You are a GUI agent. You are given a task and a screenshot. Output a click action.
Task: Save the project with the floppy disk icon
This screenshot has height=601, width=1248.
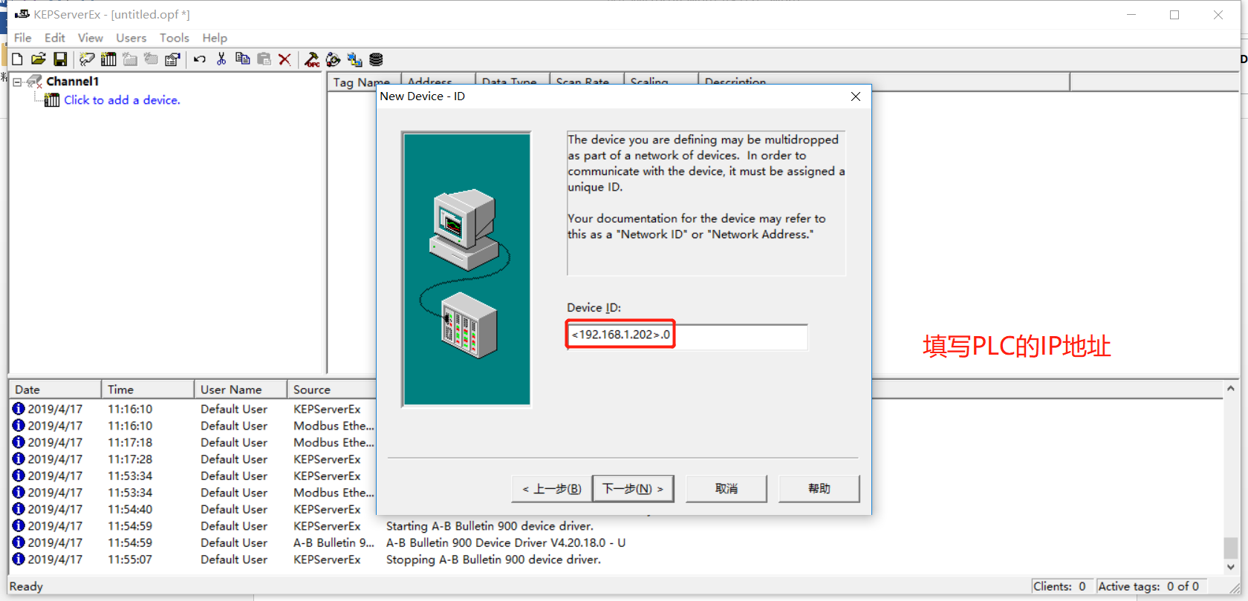[x=60, y=59]
